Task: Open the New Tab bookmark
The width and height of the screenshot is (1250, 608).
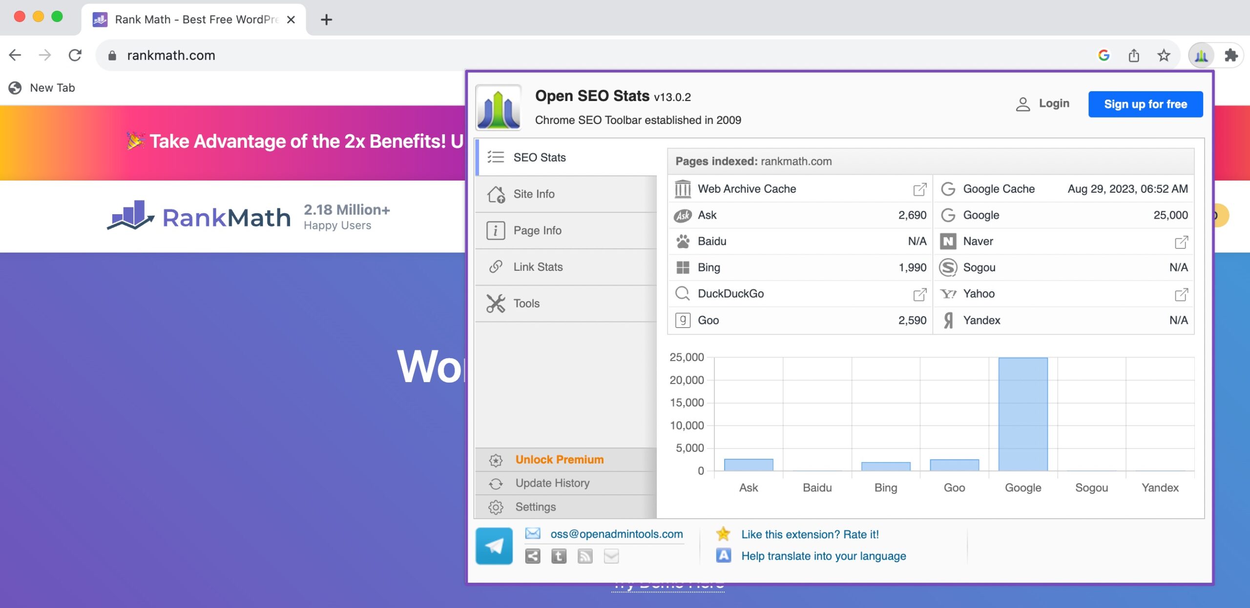Action: click(42, 88)
